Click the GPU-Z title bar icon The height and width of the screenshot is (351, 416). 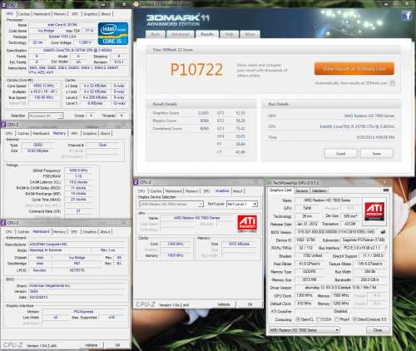[x=269, y=183]
